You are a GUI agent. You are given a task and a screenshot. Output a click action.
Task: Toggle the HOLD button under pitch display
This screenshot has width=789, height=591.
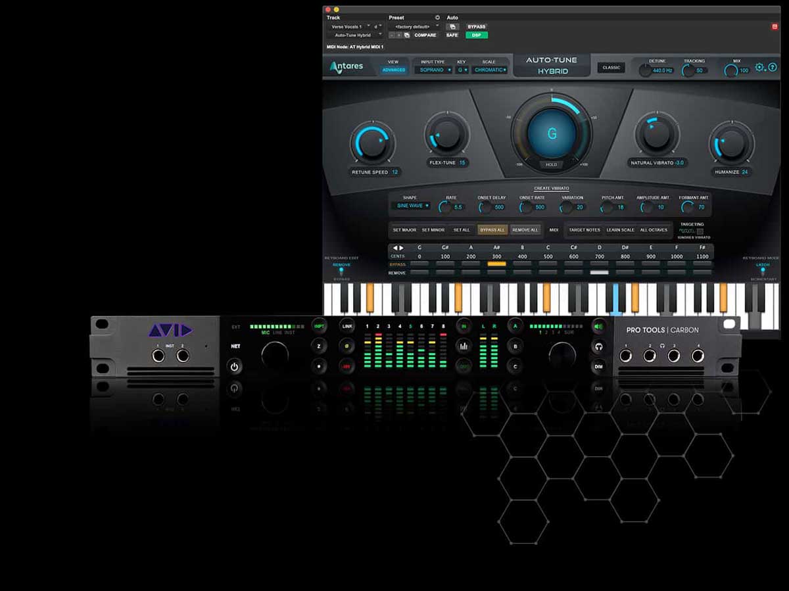pos(551,164)
